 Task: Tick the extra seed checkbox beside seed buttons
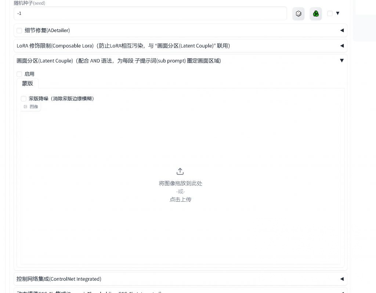click(330, 13)
